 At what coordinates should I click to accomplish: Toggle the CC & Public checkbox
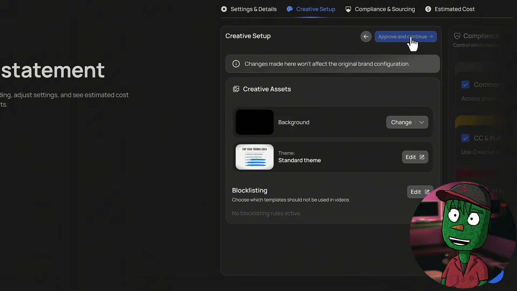click(465, 138)
